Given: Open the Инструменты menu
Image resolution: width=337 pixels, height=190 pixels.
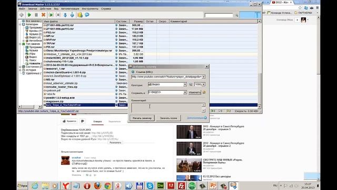Looking at the screenshot, I should click(x=90, y=9).
